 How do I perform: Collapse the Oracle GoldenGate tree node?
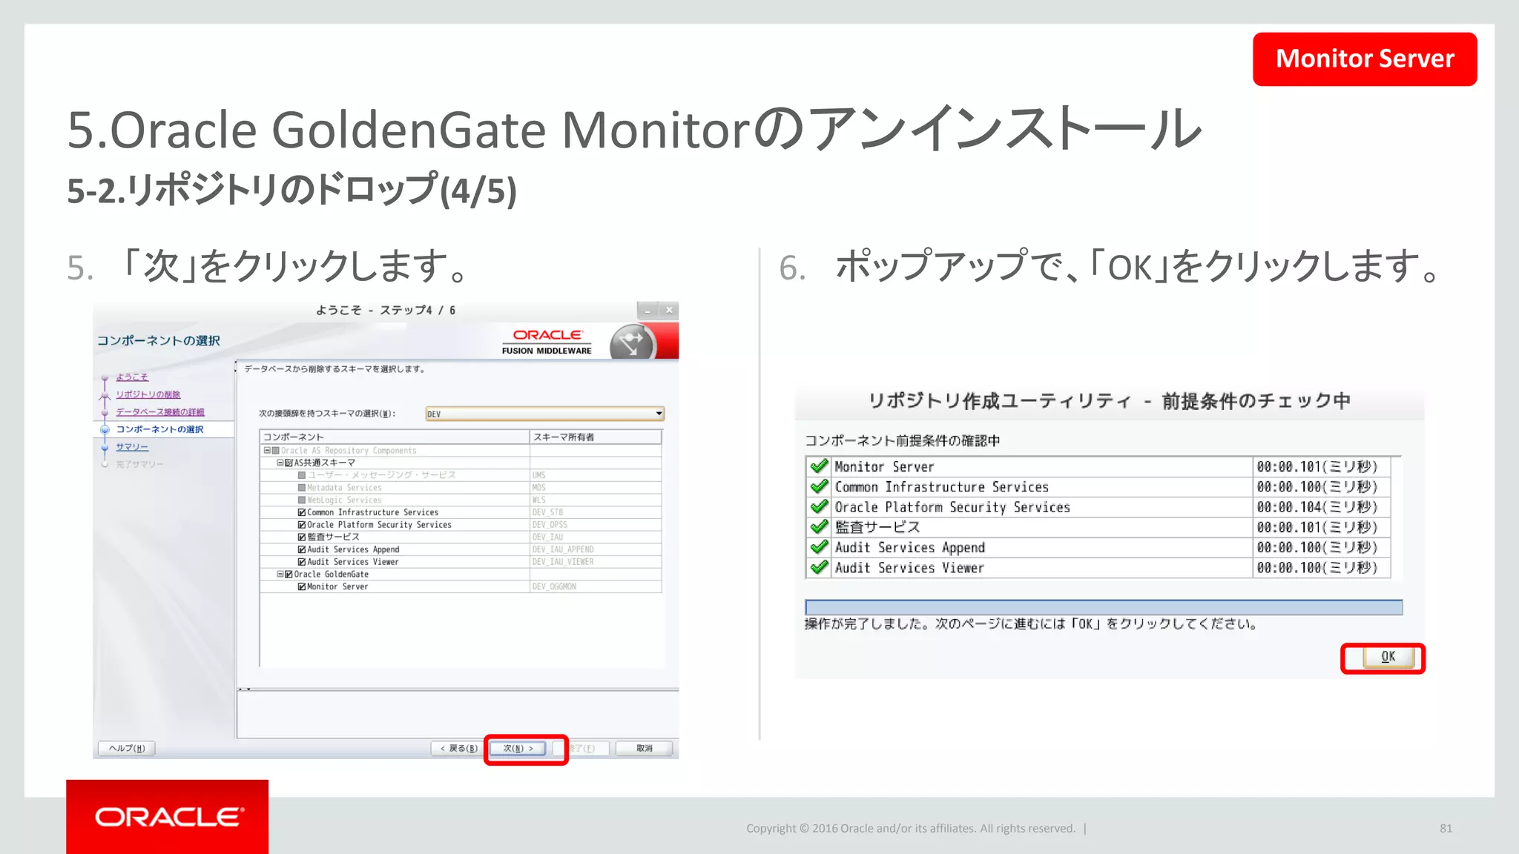pyautogui.click(x=280, y=575)
